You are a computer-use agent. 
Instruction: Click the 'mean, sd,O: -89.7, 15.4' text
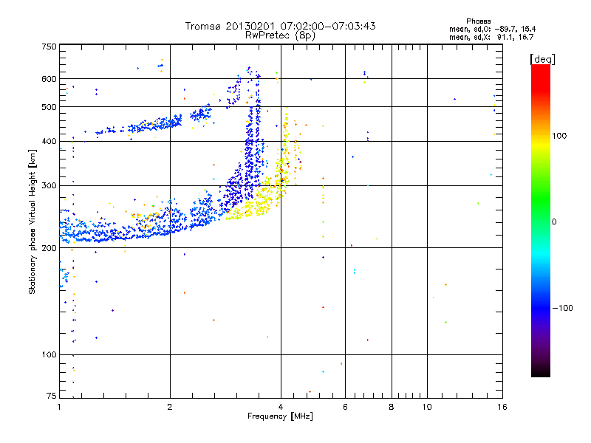(492, 29)
